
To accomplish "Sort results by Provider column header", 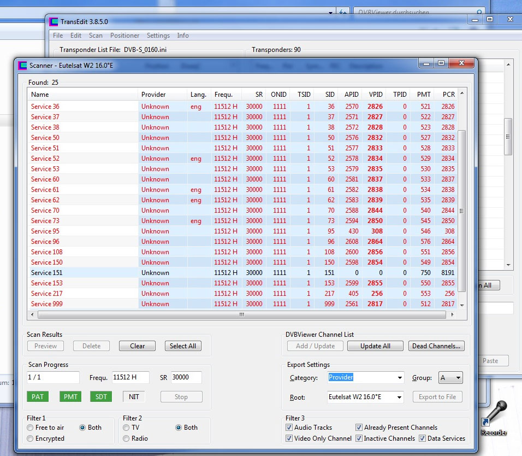I will click(x=163, y=95).
